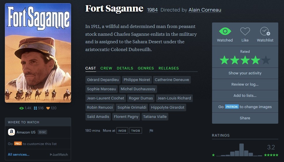Click the fifth gray rating star
The height and width of the screenshot is (162, 284).
coord(266,60)
